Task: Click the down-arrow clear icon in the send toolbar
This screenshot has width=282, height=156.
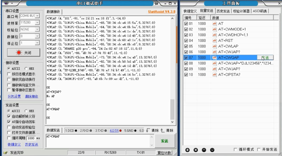Action: pyautogui.click(x=148, y=130)
